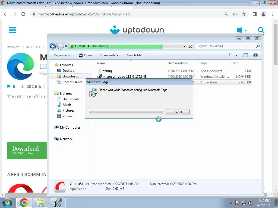The image size is (278, 208).
Task: Change the view icon in Explorer
Action: [x=231, y=55]
